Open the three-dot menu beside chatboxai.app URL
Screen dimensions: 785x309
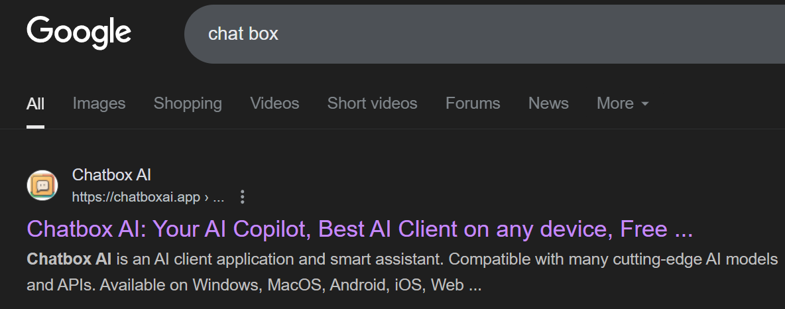(x=242, y=197)
